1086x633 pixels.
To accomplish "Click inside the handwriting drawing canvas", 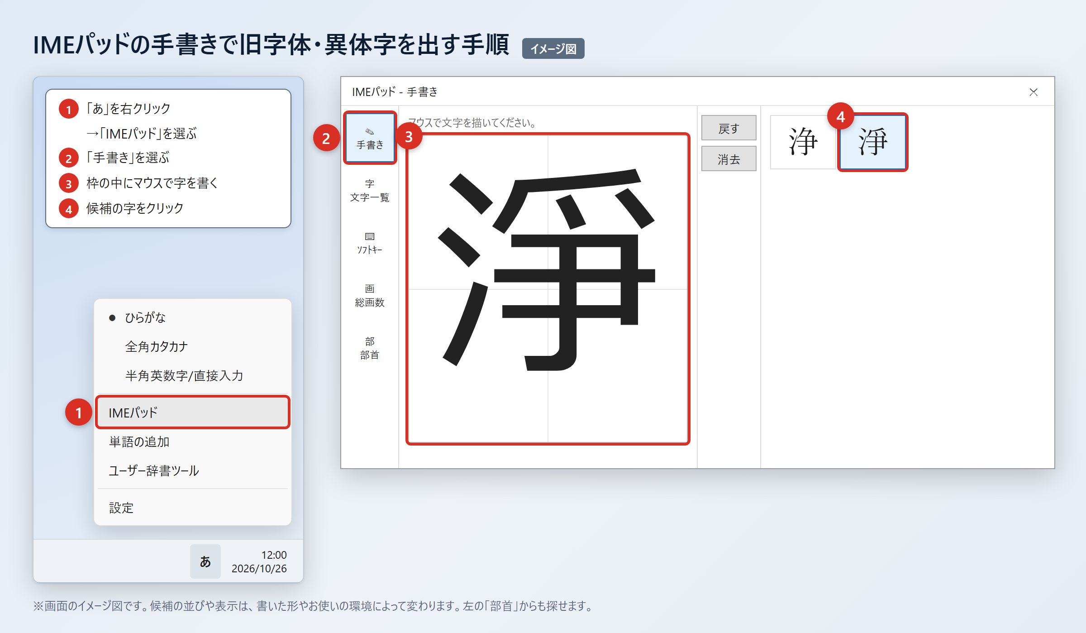I will coord(548,289).
